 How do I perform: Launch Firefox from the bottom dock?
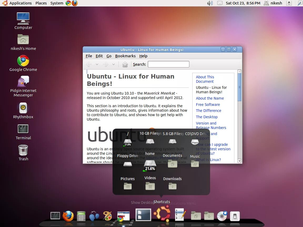coord(68,216)
